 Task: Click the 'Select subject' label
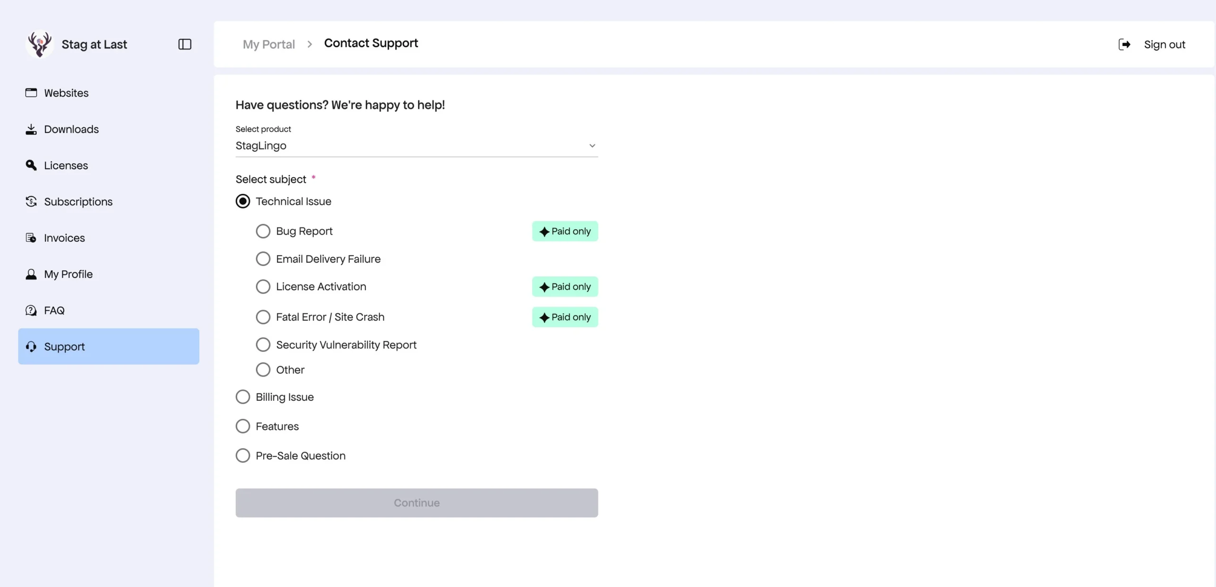(271, 179)
